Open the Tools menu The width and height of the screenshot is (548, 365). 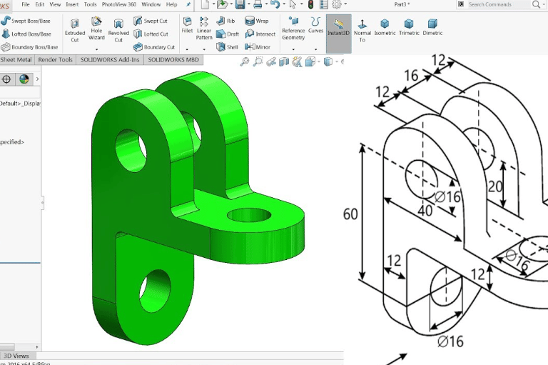point(90,4)
